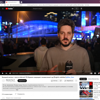Go back with the browser back arrow
100x100 pixels.
click(2, 5)
